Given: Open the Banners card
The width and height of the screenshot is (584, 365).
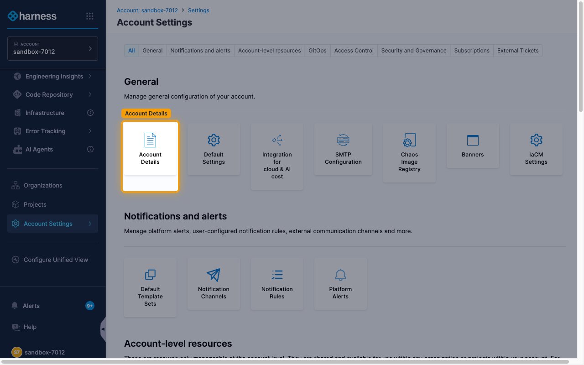Looking at the screenshot, I should pos(473,145).
